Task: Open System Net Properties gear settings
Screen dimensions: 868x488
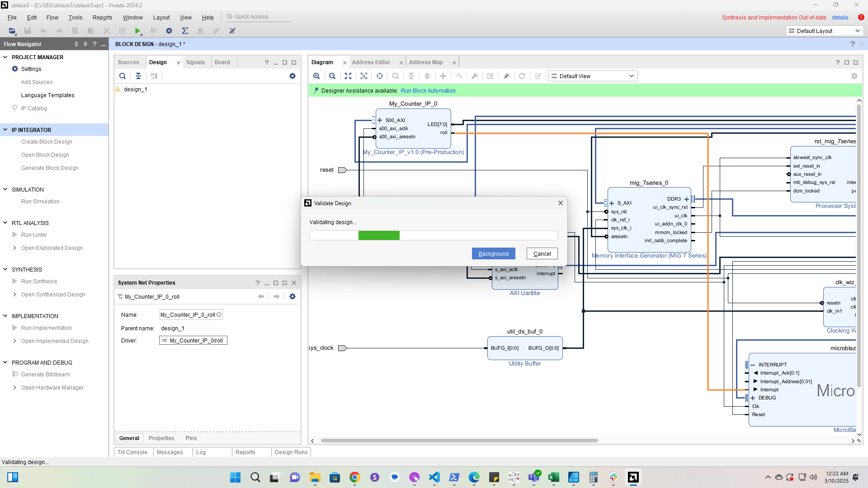Action: pos(292,296)
